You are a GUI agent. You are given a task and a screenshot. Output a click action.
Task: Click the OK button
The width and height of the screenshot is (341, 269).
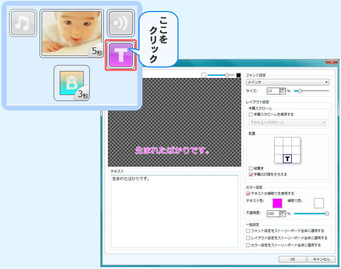292,259
